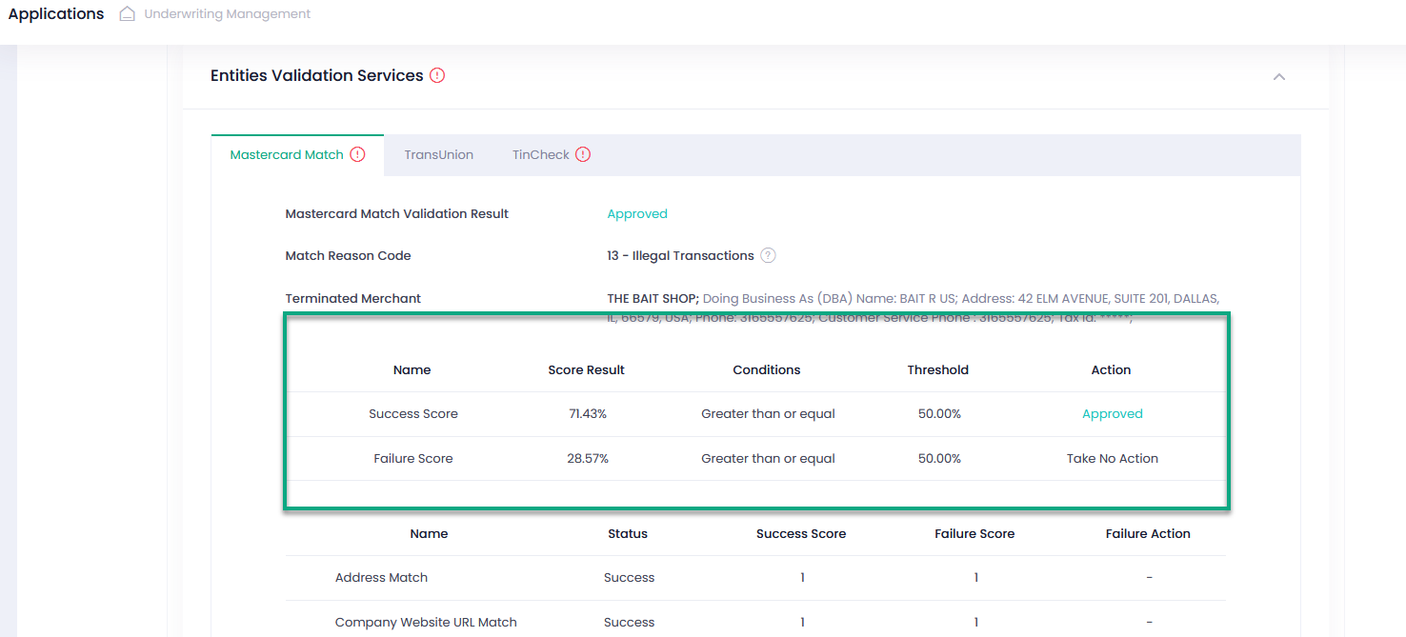
Task: Click the Take No Action cell
Action: point(1113,459)
